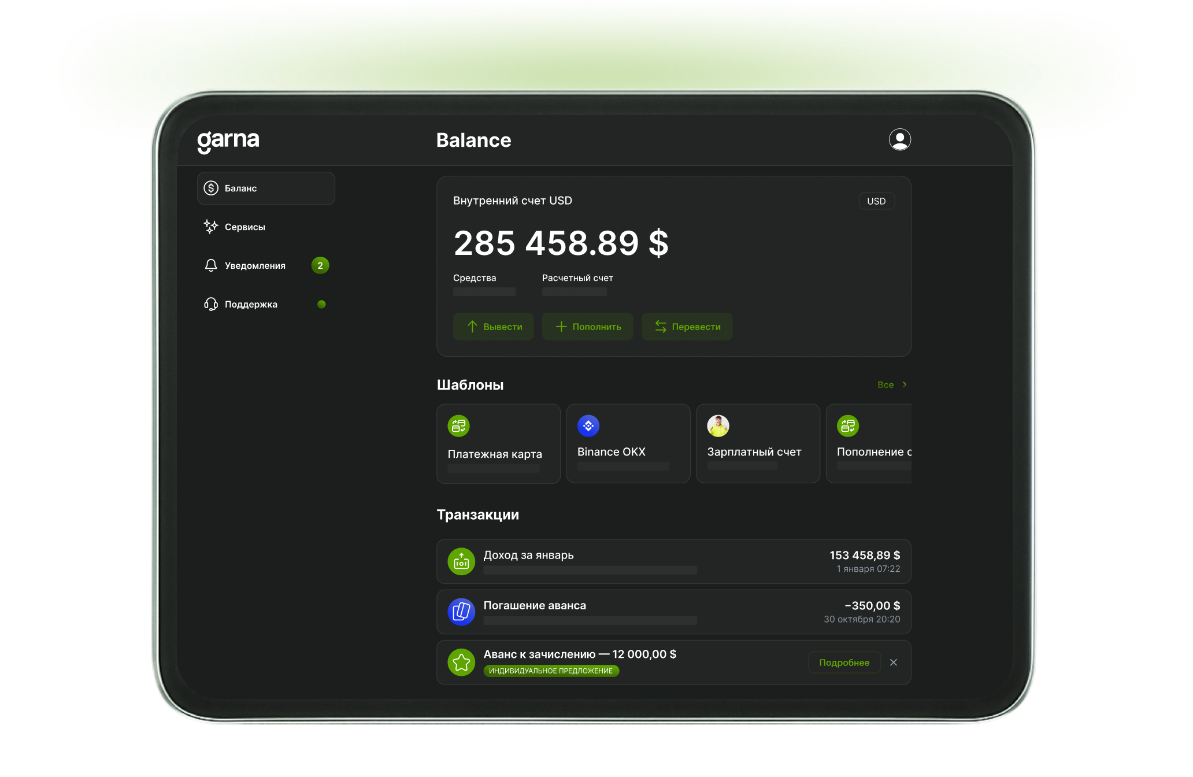The height and width of the screenshot is (777, 1193).
Task: Click the January income transaction icon
Action: [461, 561]
